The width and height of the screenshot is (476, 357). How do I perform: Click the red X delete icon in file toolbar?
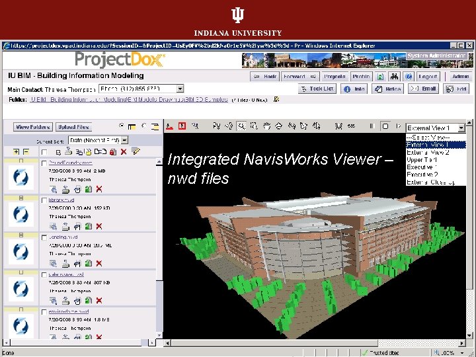(123, 151)
